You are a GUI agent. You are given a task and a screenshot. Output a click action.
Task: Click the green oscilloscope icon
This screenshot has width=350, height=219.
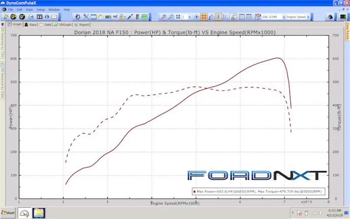pyautogui.click(x=144, y=17)
